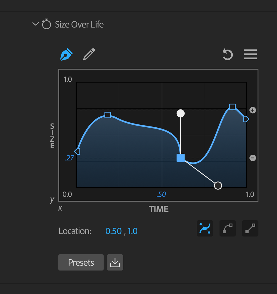Open the hamburger options menu

coord(250,54)
